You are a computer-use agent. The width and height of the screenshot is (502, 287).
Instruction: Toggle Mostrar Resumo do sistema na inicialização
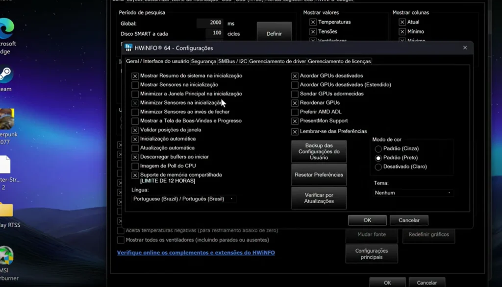point(135,76)
